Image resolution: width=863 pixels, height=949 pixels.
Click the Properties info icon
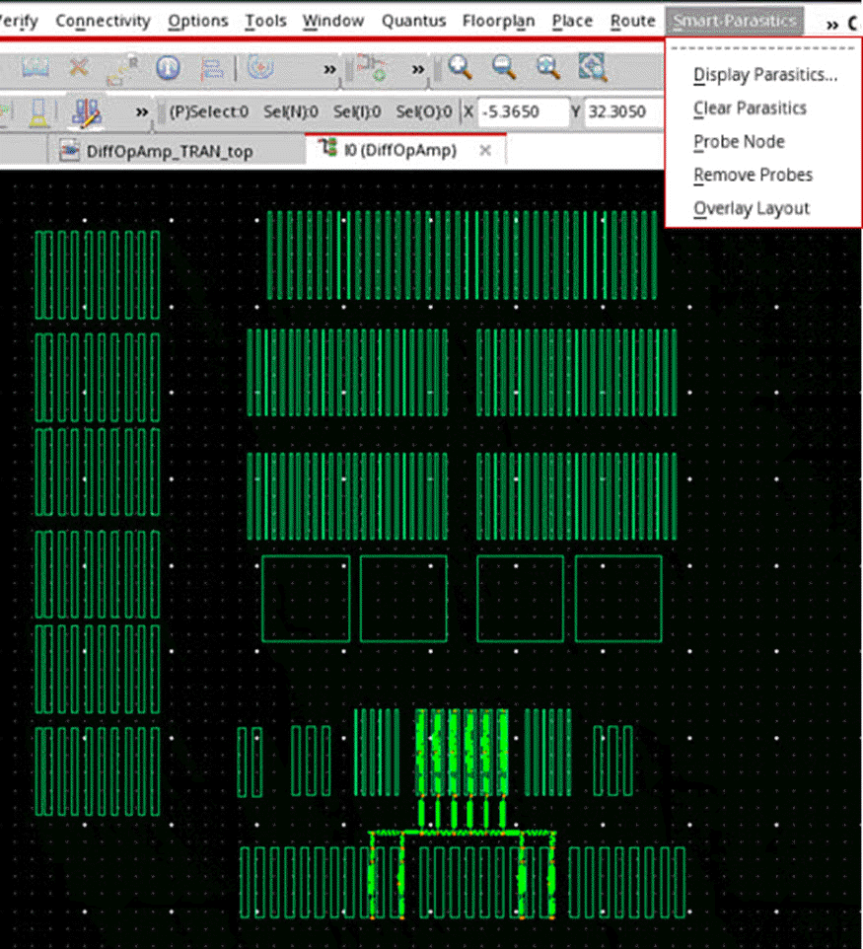pyautogui.click(x=168, y=67)
